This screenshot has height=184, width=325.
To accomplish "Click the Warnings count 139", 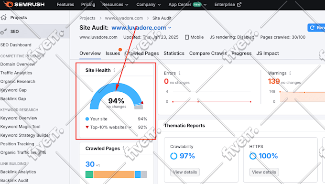I will click(274, 81).
